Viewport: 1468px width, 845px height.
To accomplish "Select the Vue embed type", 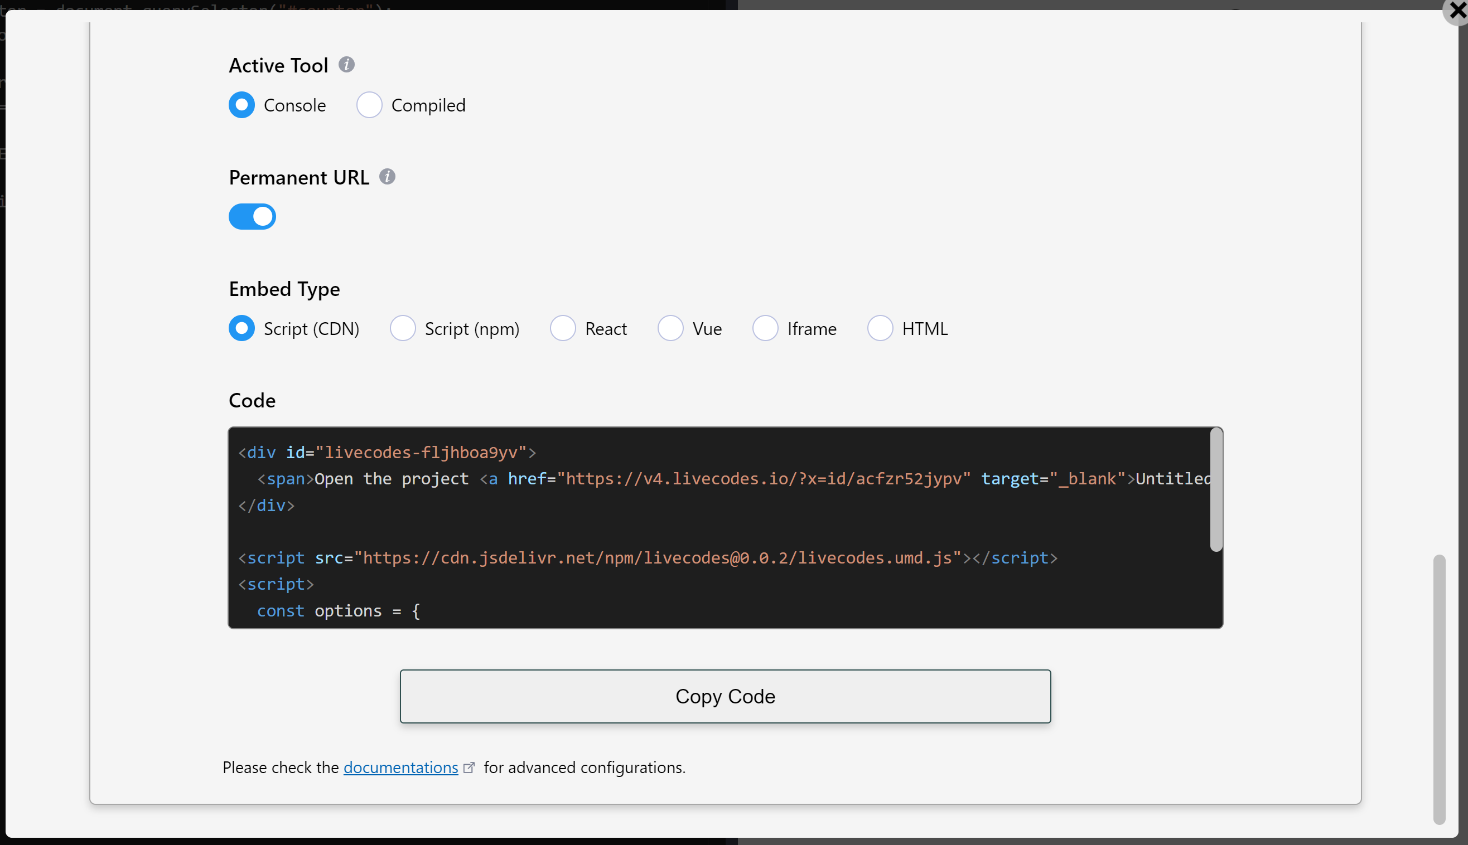I will tap(671, 328).
